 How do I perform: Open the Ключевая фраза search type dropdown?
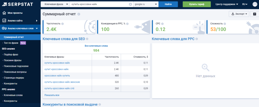55,4
